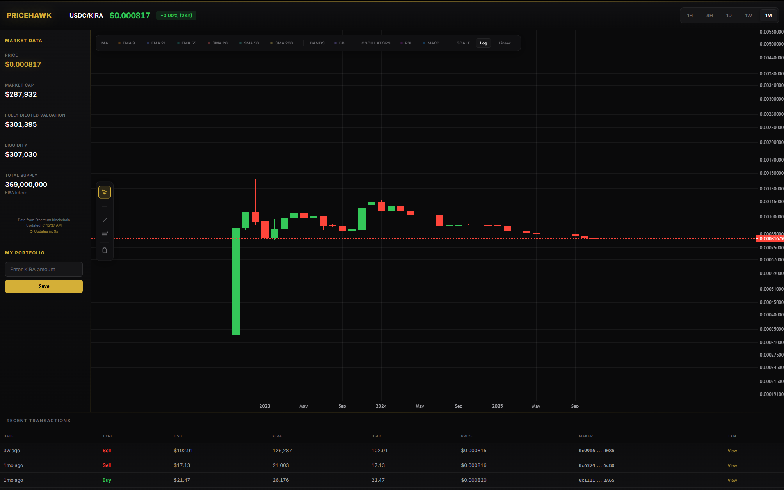Click the PRICEHAWK logo
Screen dimensions: 784x490
[29, 16]
